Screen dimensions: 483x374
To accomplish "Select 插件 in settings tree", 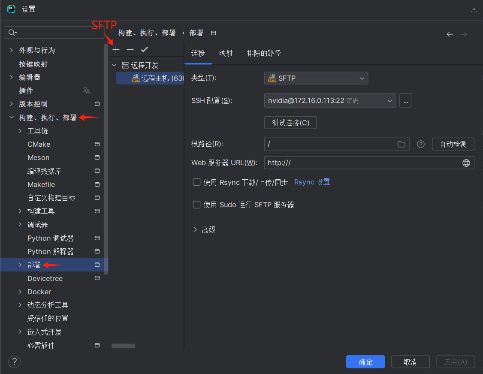I will tap(26, 90).
